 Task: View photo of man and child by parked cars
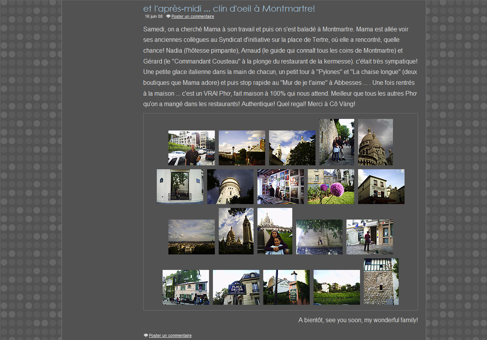[192, 148]
